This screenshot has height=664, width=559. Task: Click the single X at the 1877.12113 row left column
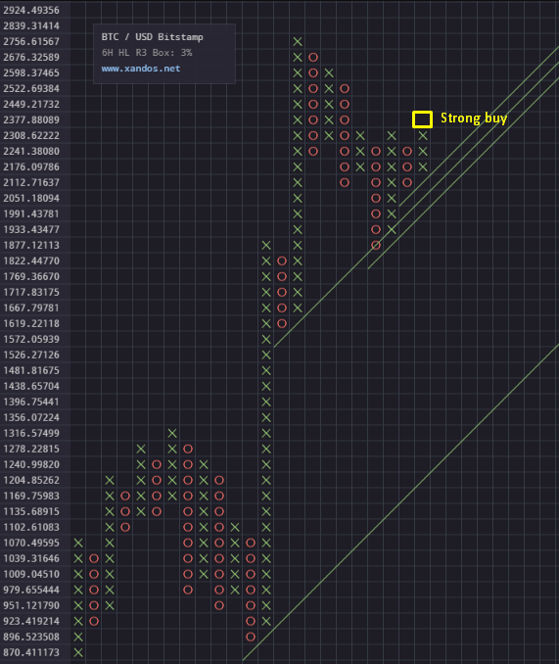click(x=266, y=245)
